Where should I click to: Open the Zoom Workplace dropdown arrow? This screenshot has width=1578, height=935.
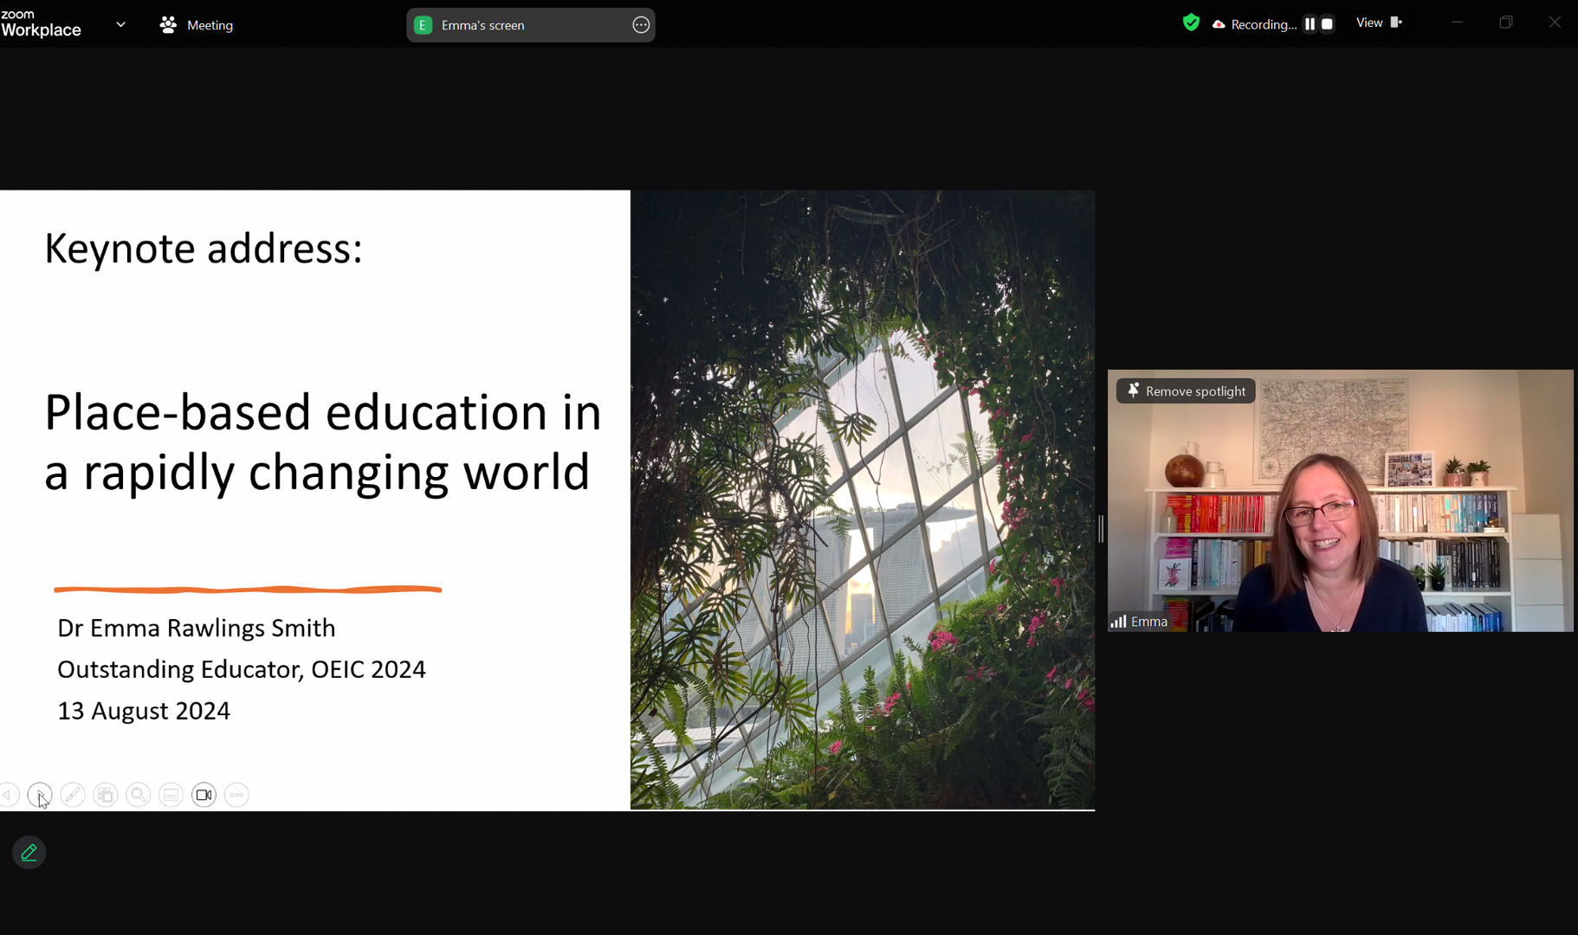(120, 25)
